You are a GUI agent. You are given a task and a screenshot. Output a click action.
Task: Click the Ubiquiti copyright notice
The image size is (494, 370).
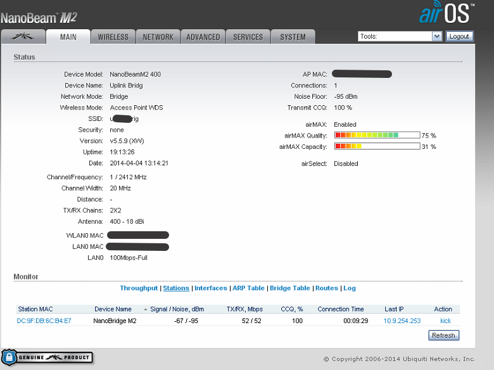[x=399, y=359]
